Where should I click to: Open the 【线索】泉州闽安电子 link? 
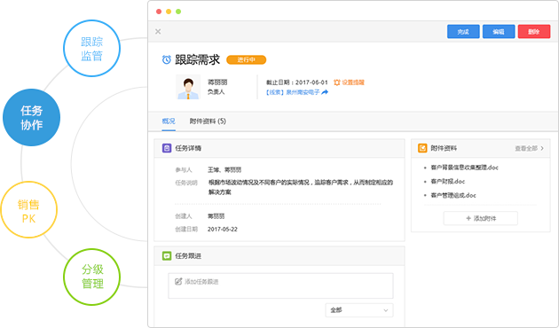pos(292,92)
